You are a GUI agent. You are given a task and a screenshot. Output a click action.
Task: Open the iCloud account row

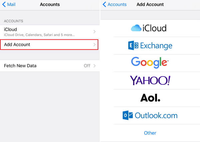pyautogui.click(x=47, y=32)
